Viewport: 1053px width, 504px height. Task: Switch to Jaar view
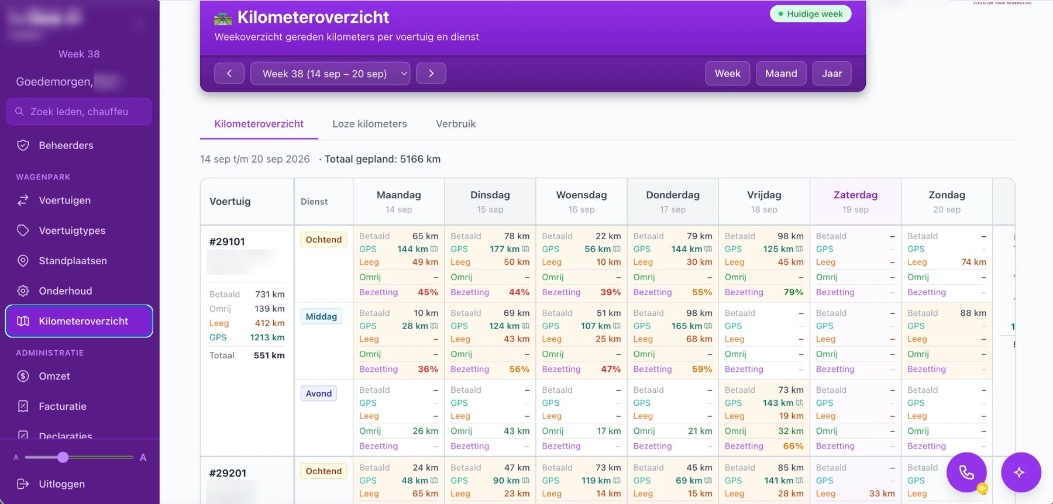[x=832, y=74]
